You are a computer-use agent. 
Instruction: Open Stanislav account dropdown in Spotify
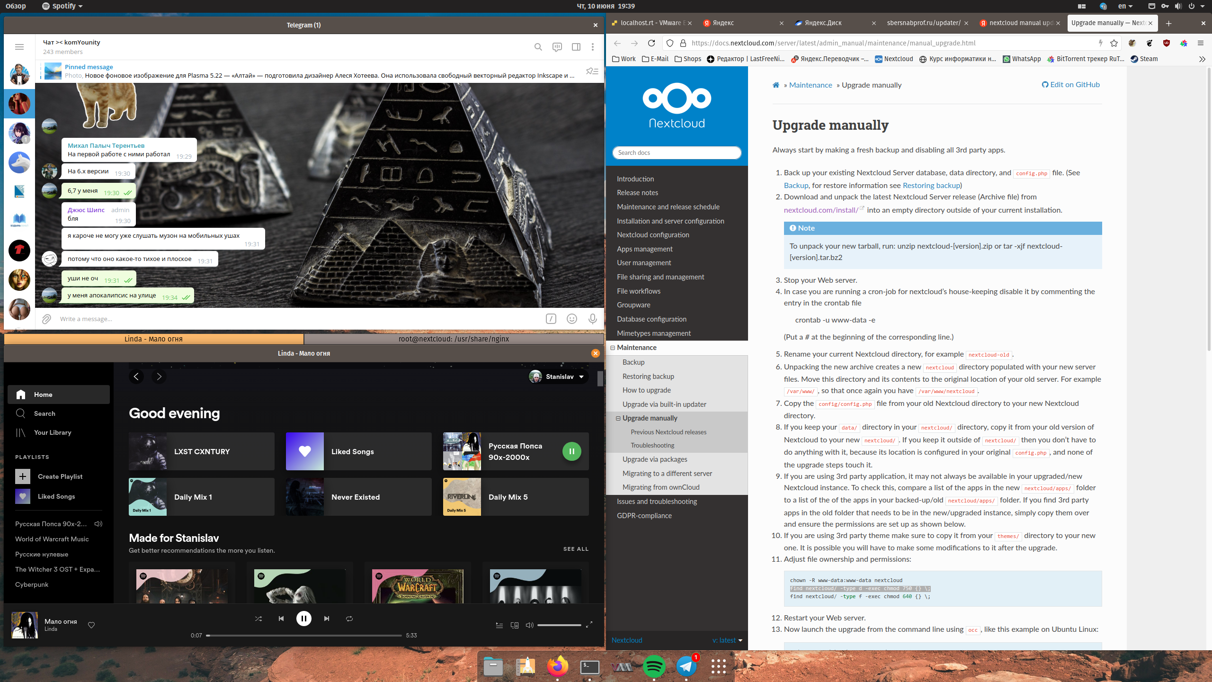pos(558,377)
